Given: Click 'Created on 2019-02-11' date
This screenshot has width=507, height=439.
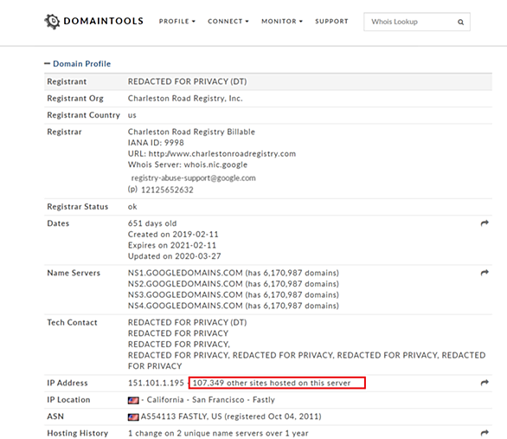Looking at the screenshot, I should pos(173,234).
